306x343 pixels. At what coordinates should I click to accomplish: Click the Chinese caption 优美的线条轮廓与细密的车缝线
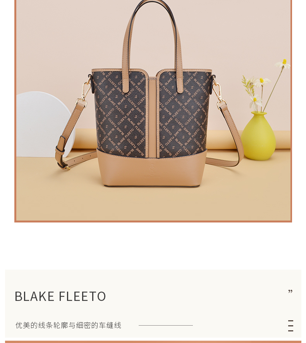68,325
